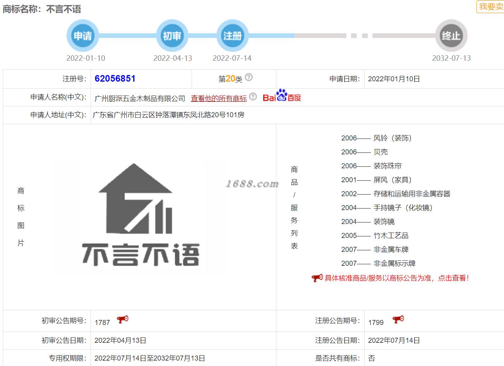This screenshot has height=366, width=504.
Task: Click goods item 非金属标示牌
Action: 394,263
